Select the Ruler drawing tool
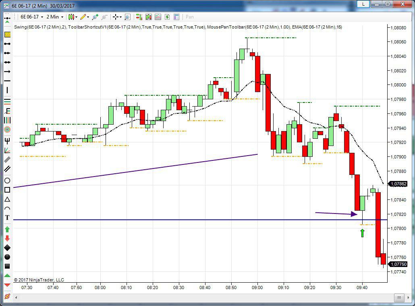415x306 pixels. 7,35
